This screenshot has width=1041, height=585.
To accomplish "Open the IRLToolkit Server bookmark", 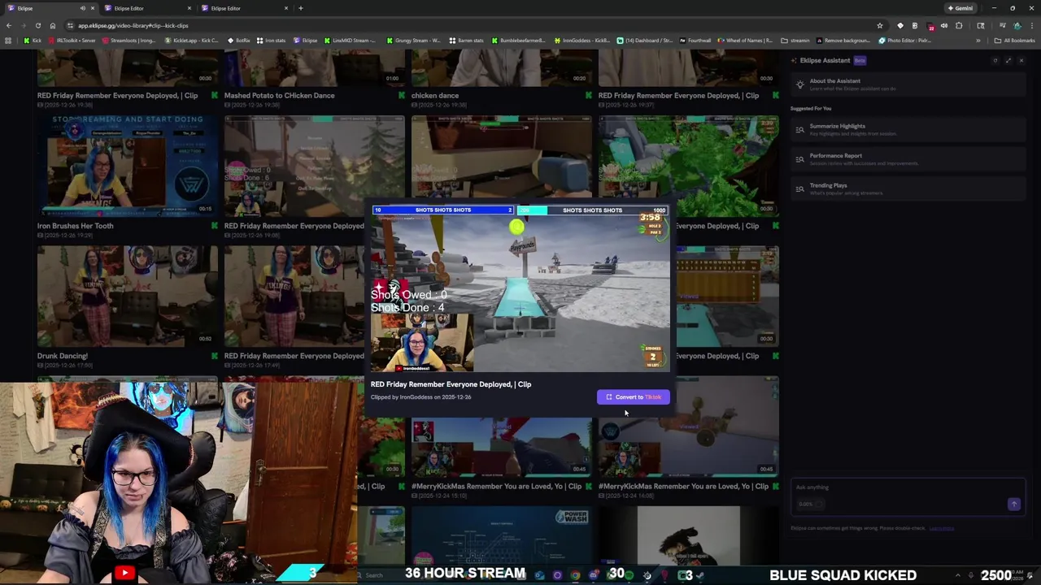I will tap(72, 41).
